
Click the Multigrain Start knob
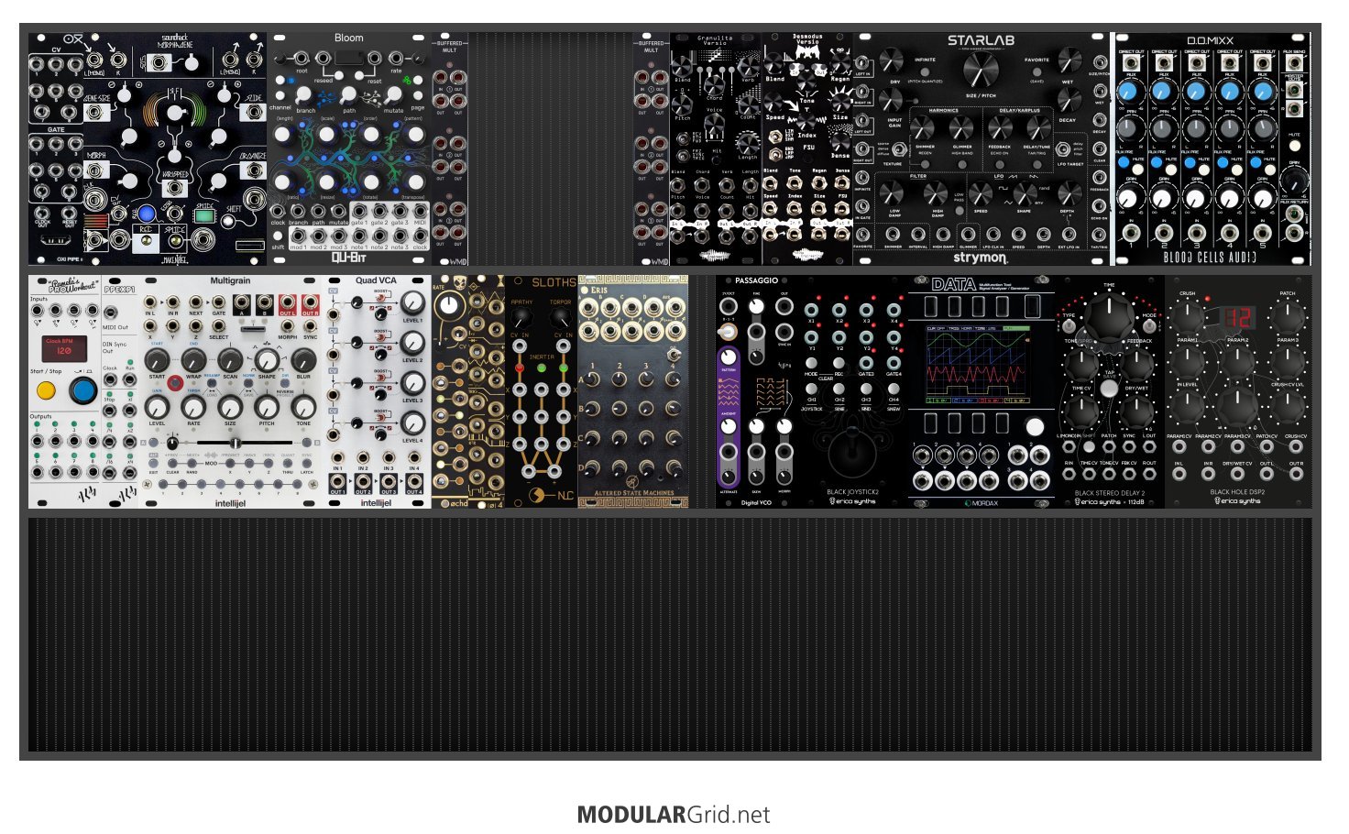[x=157, y=358]
